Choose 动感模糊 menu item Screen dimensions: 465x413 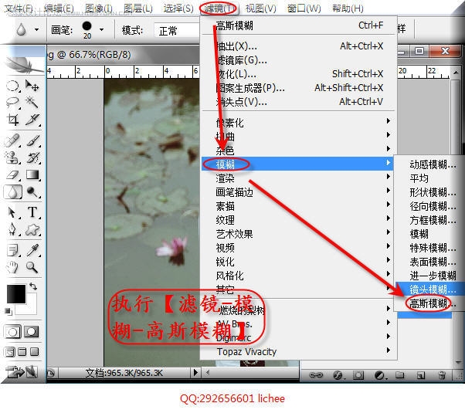coord(429,164)
